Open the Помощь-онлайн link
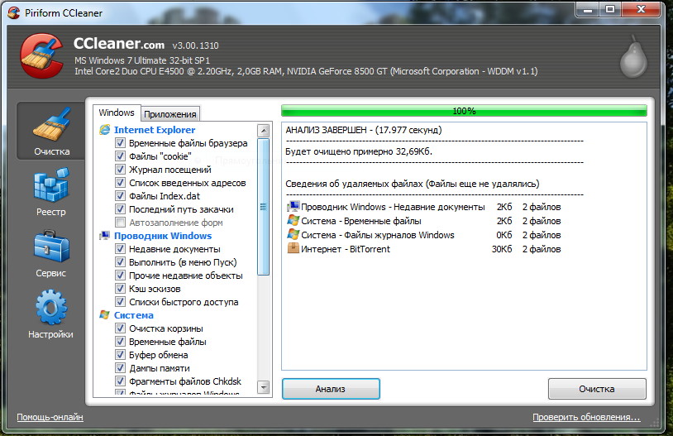673x436 pixels. click(50, 417)
